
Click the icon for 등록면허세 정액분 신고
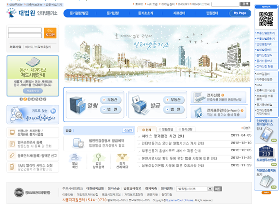pyautogui.click(x=12, y=156)
